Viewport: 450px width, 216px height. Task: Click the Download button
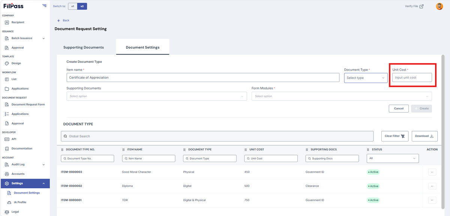[424, 136]
